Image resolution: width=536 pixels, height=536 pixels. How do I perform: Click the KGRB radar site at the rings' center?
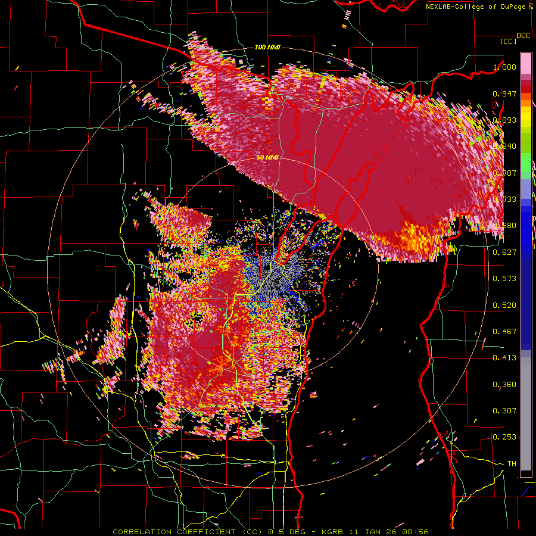click(268, 268)
